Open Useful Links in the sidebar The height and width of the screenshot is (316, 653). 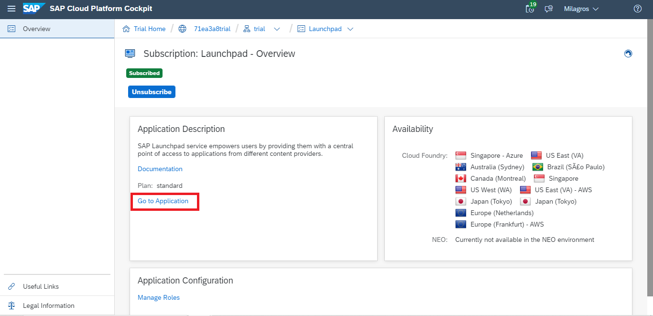pos(41,287)
